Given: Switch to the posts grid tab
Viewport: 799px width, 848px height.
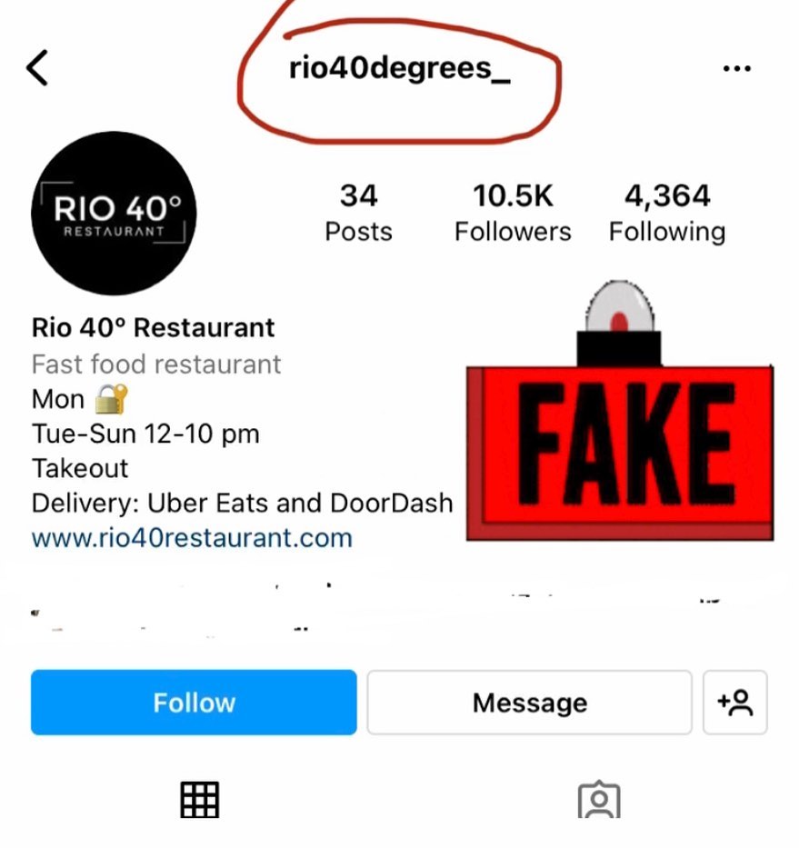Looking at the screenshot, I should pos(200,799).
